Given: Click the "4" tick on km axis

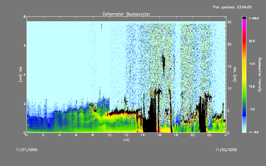Looking at the screenshot, I should 25,74.
